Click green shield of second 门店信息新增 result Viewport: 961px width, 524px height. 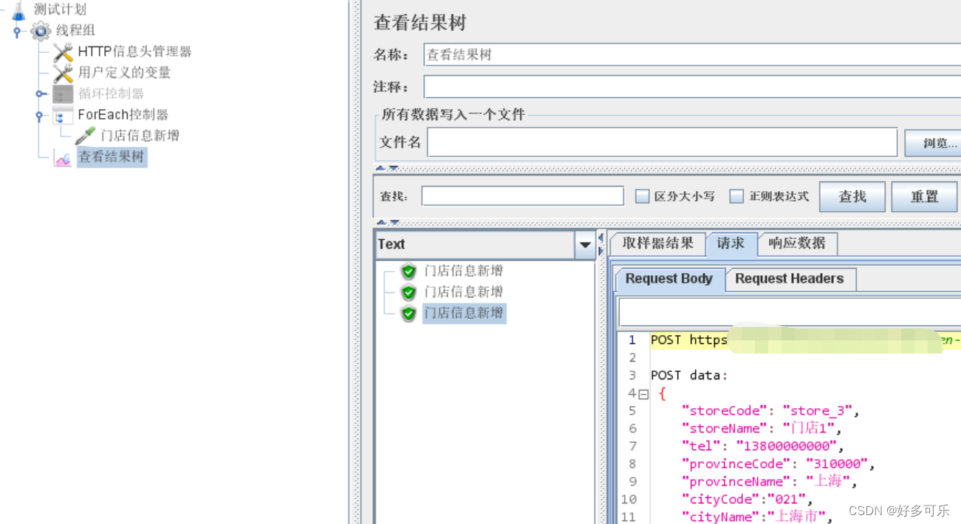click(x=408, y=292)
